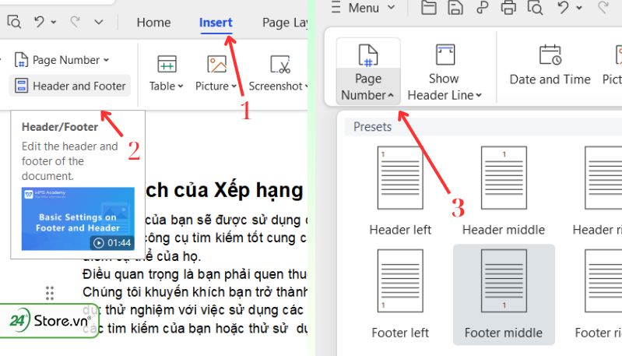This screenshot has width=622, height=356.
Task: Click the Redo icon in left window
Action: pyautogui.click(x=76, y=22)
